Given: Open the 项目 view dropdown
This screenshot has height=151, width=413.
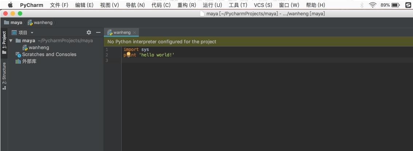Looking at the screenshot, I should pos(23,32).
